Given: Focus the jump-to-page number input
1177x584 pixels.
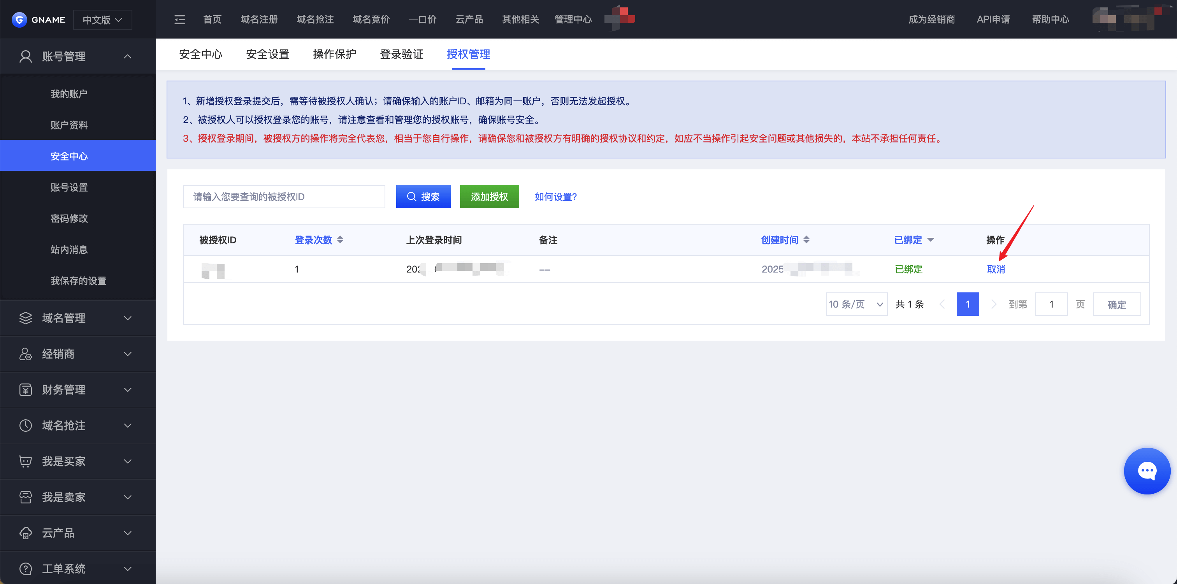Looking at the screenshot, I should coord(1051,304).
